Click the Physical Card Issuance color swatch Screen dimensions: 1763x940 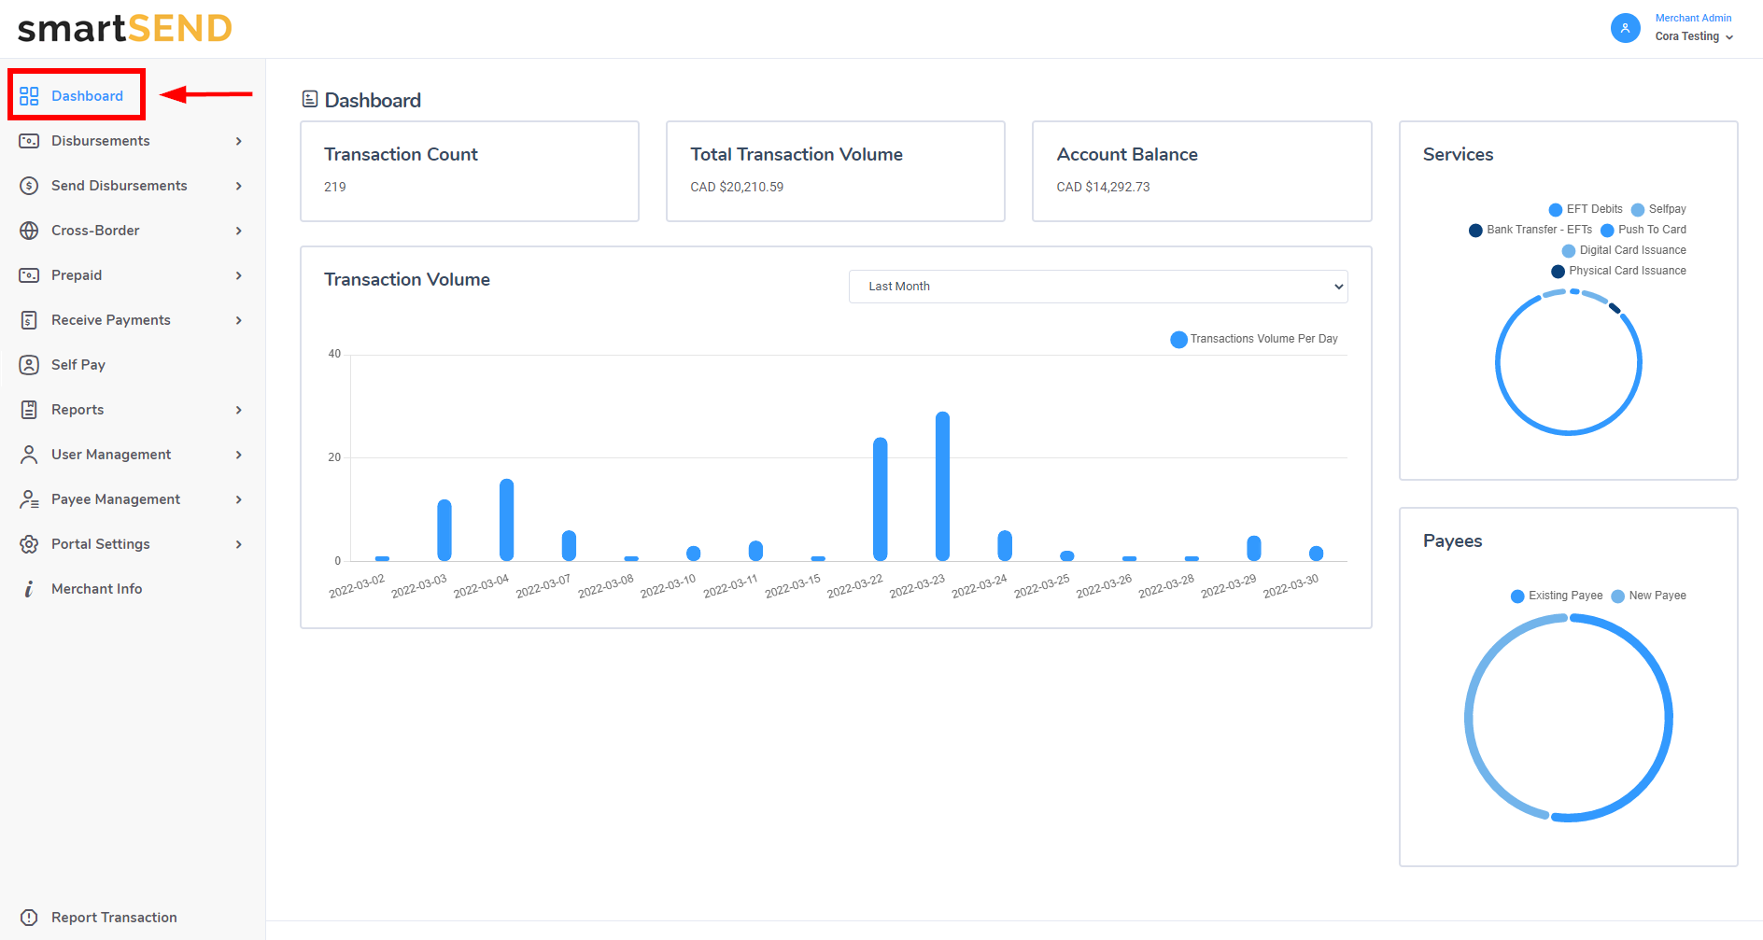[1558, 272]
